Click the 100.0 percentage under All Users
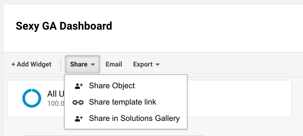The width and height of the screenshot is (303, 136). point(56,104)
